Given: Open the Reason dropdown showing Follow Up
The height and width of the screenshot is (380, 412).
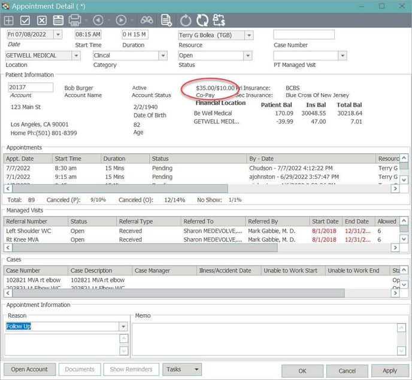Looking at the screenshot, I should tap(123, 327).
